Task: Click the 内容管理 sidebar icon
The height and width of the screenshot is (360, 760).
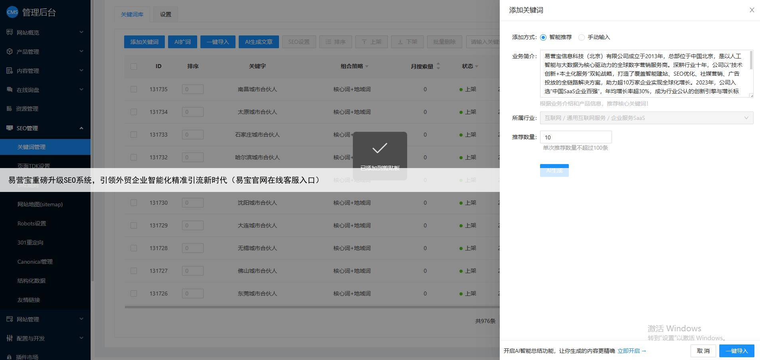Action: tap(10, 70)
